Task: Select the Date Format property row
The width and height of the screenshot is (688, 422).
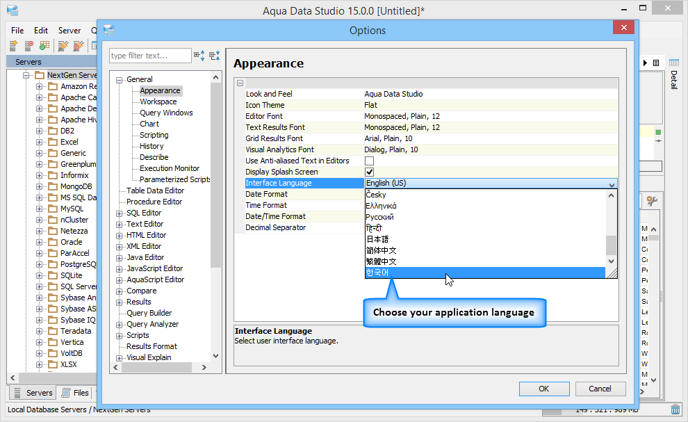Action: pyautogui.click(x=304, y=194)
